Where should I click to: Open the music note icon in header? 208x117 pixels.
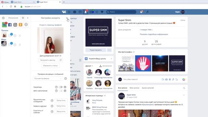(x=147, y=12)
